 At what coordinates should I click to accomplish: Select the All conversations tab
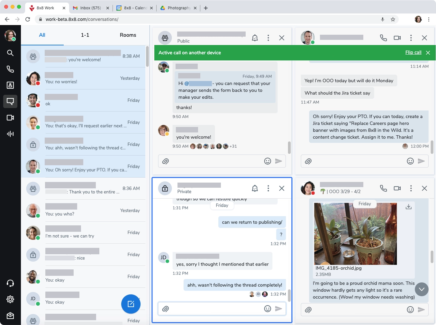pyautogui.click(x=42, y=35)
